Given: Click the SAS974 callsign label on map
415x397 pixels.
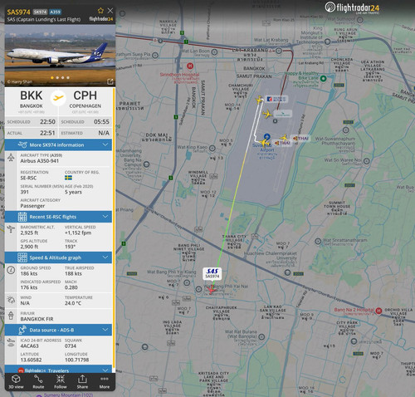Looking at the screenshot, I should click(212, 273).
